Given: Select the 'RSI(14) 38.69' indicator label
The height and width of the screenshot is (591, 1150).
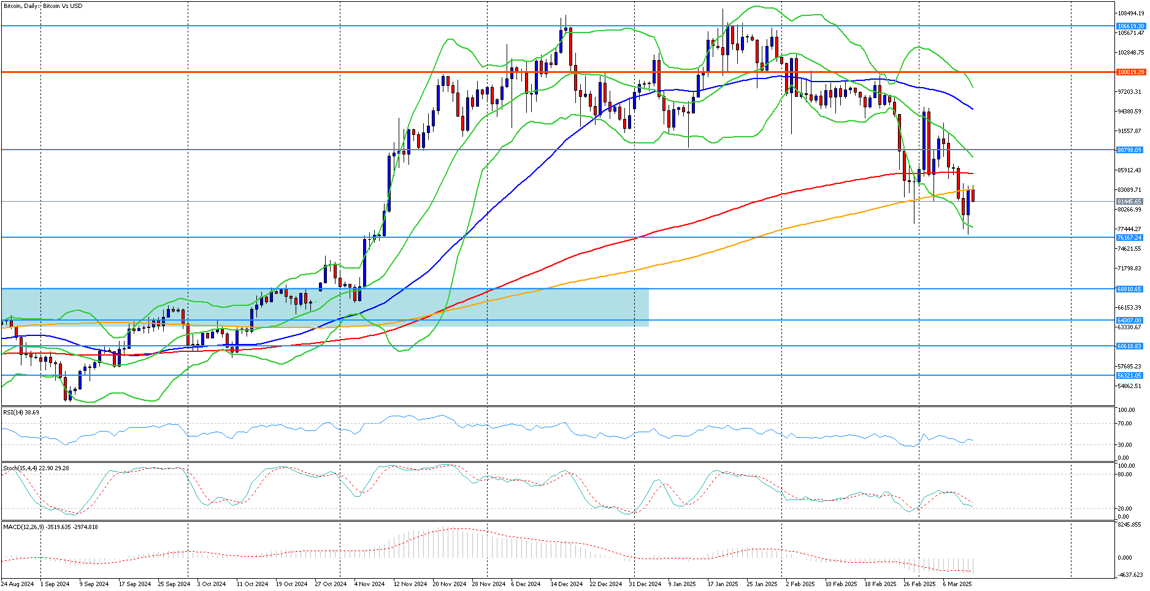Looking at the screenshot, I should pyautogui.click(x=21, y=413).
